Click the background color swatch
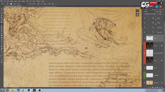This screenshot has height=92, width=165. [x=2, y=58]
